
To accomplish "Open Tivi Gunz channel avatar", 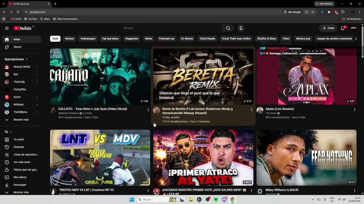I will 260,110.
